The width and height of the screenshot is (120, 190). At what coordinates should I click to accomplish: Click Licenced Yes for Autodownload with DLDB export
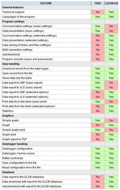click(111, 186)
